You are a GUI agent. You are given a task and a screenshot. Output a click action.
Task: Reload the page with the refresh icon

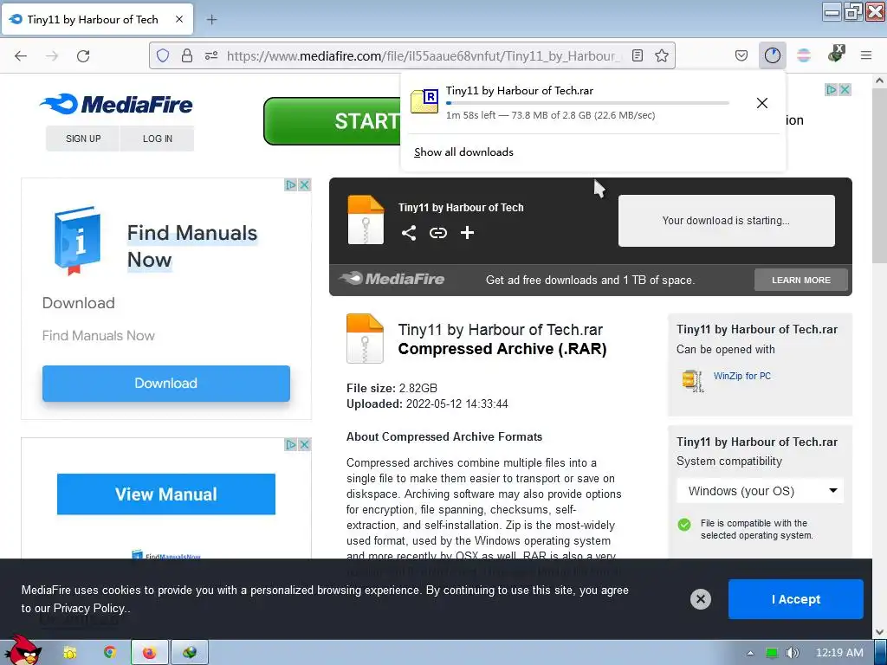83,55
